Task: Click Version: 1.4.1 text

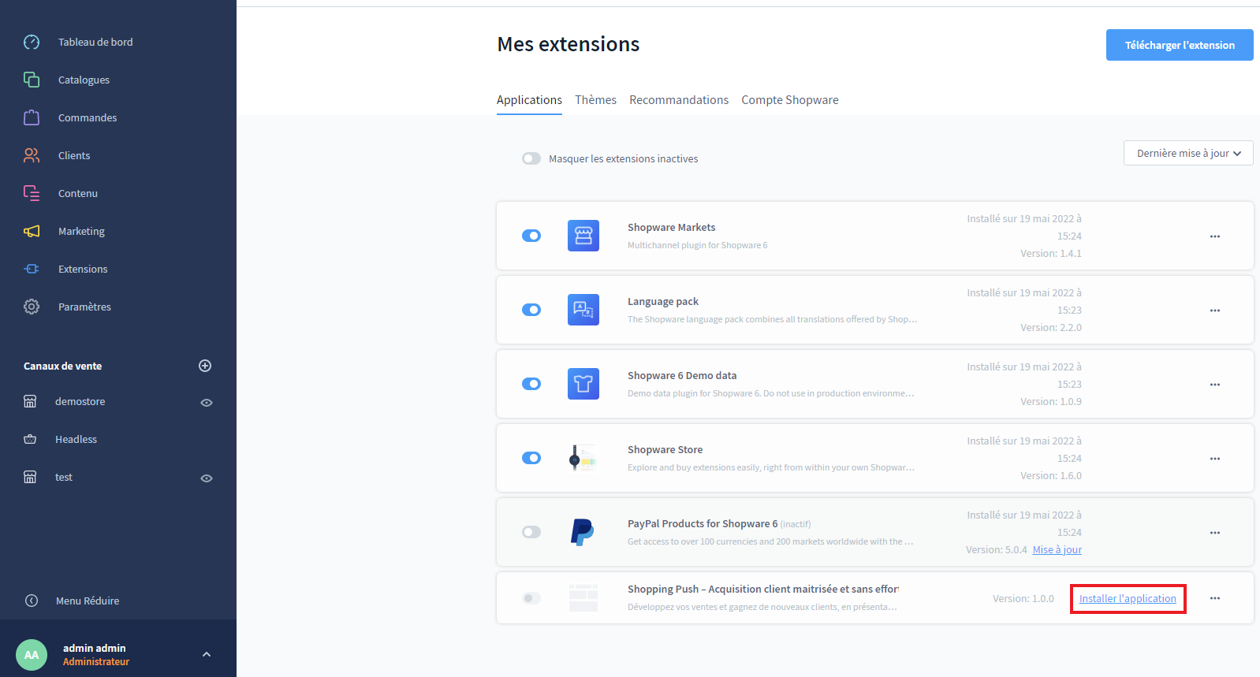Action: [x=1051, y=253]
